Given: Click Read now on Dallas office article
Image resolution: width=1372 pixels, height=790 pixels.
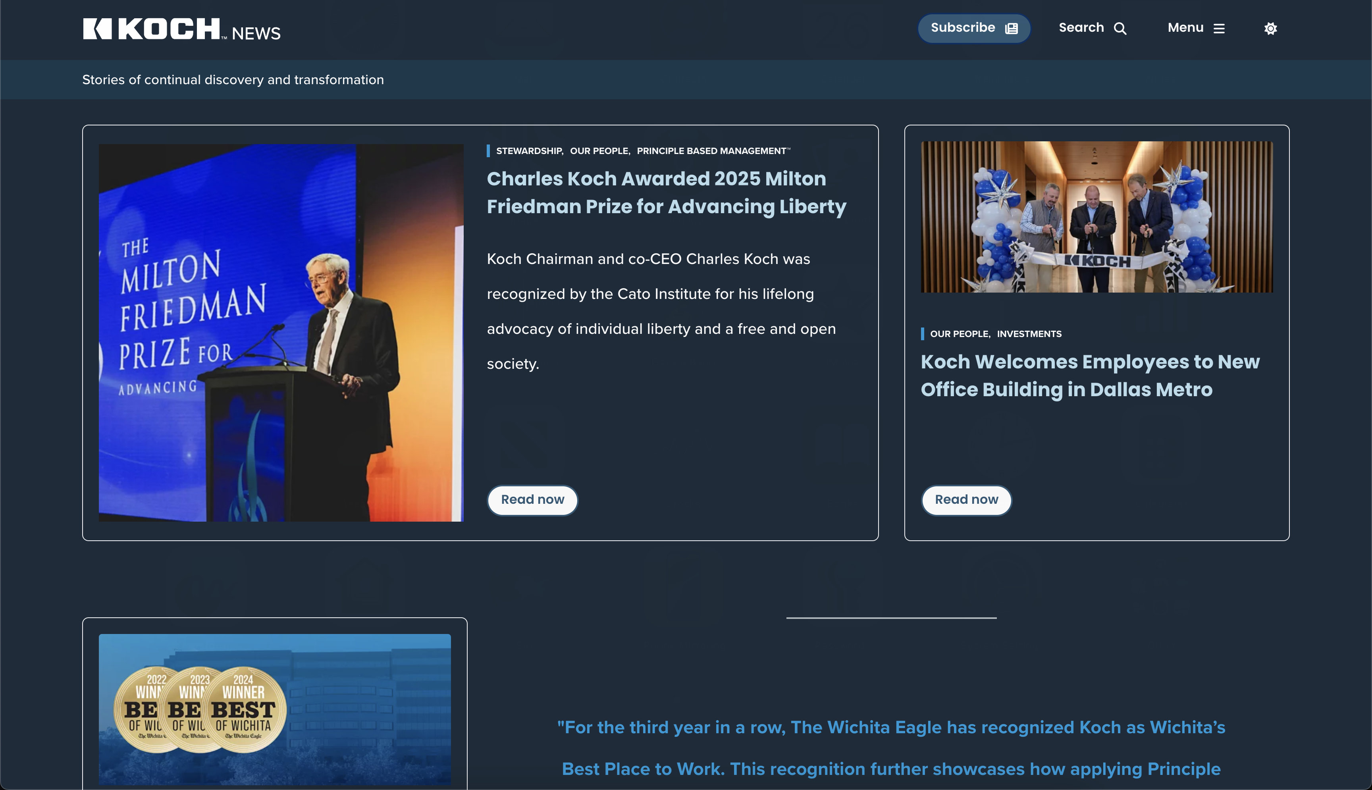Looking at the screenshot, I should [x=966, y=500].
